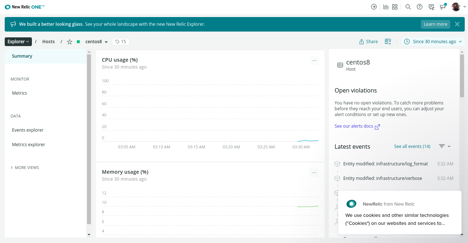Open the apps grid icon
The image size is (468, 243).
(x=395, y=7)
